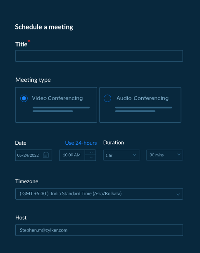The width and height of the screenshot is (200, 253).
Task: Click the India Standard Time timezone text
Action: coord(86,193)
